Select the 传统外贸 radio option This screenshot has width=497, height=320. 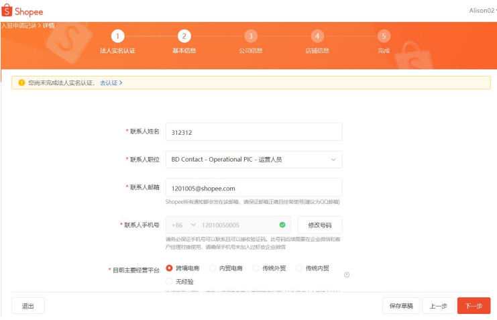pyautogui.click(x=256, y=268)
